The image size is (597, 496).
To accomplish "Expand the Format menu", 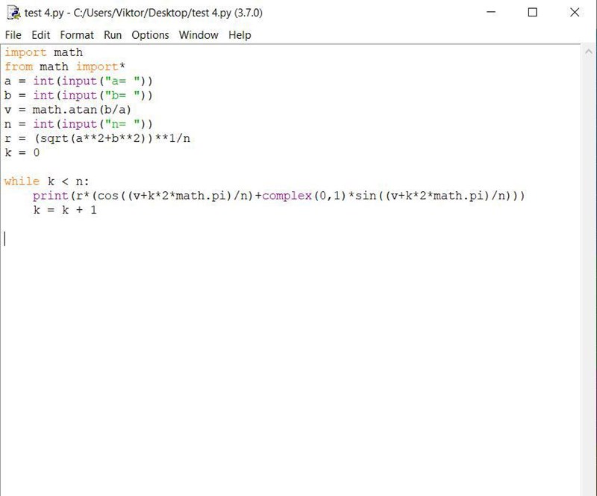I will (77, 35).
